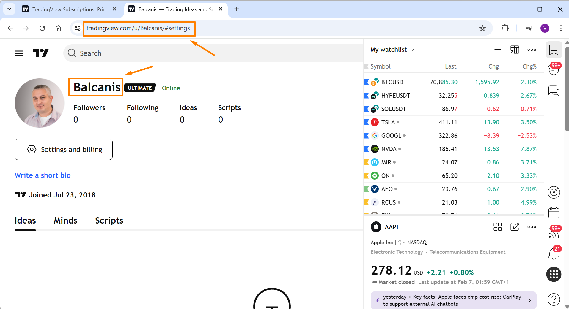This screenshot has height=309, width=569.
Task: Open the hamburger menu
Action: pos(18,53)
